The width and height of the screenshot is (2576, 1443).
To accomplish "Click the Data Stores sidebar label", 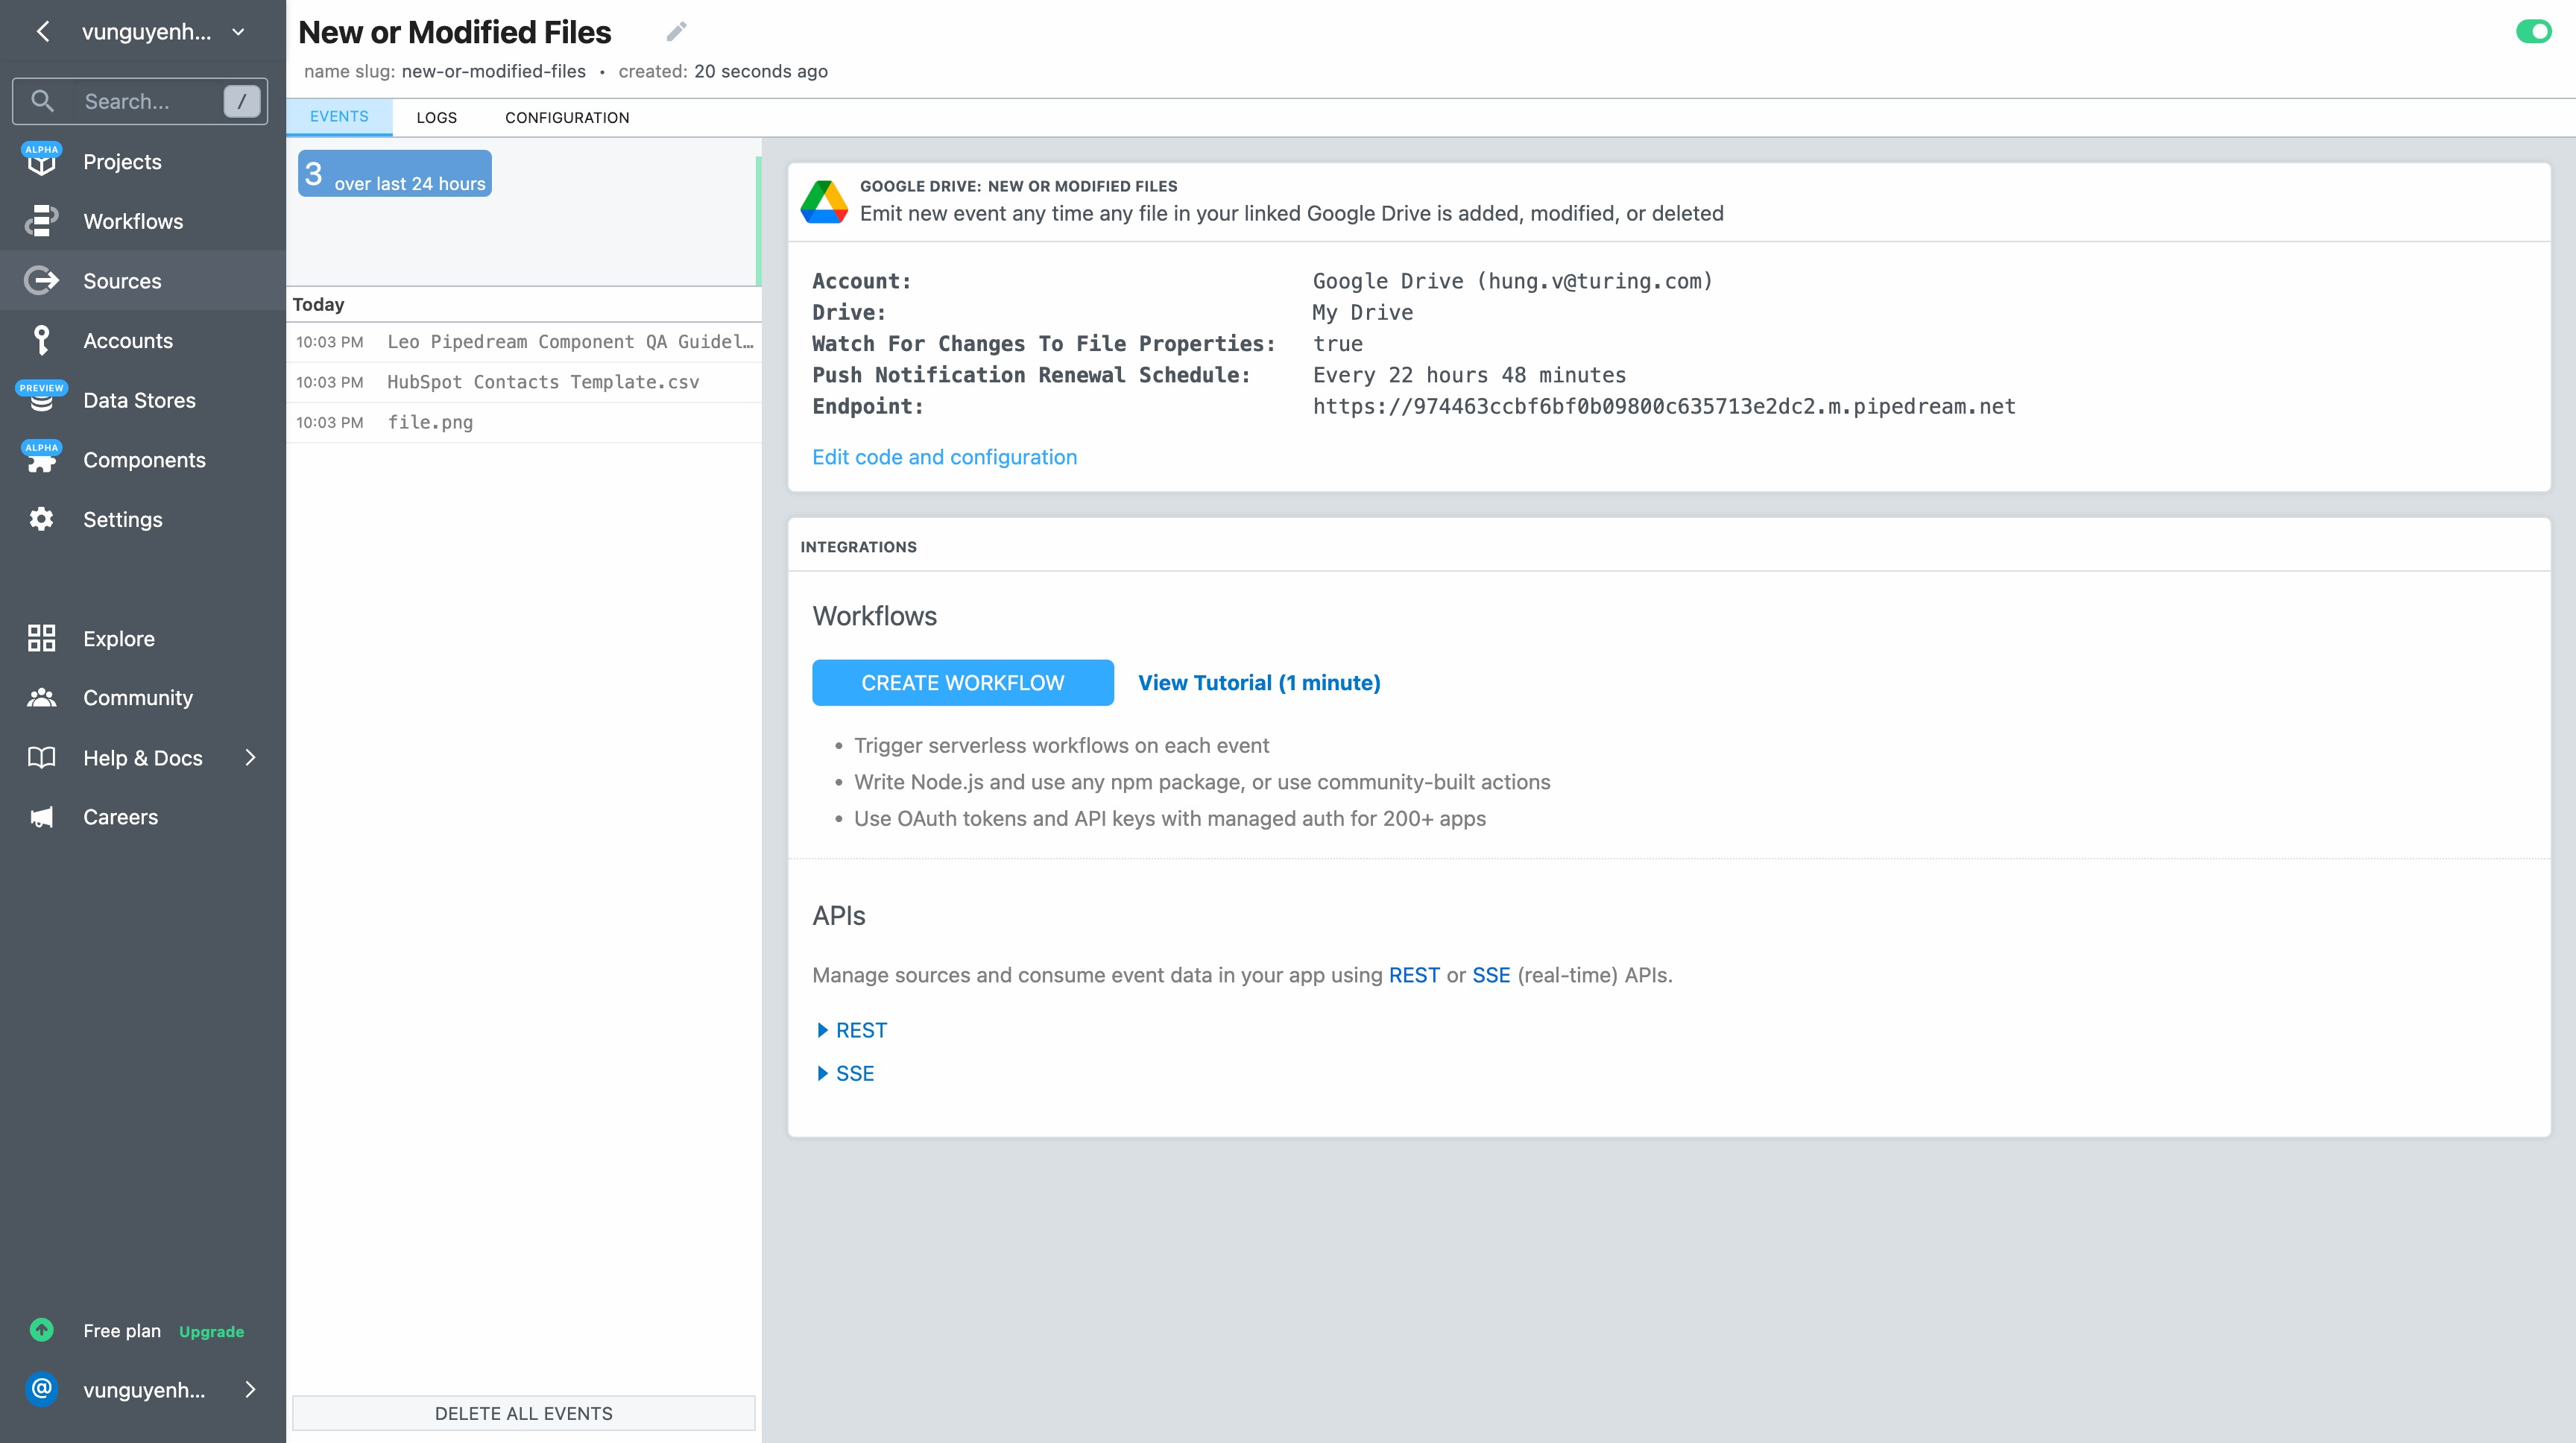I will coord(139,400).
